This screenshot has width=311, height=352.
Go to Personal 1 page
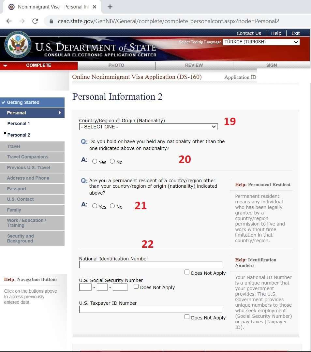point(19,124)
